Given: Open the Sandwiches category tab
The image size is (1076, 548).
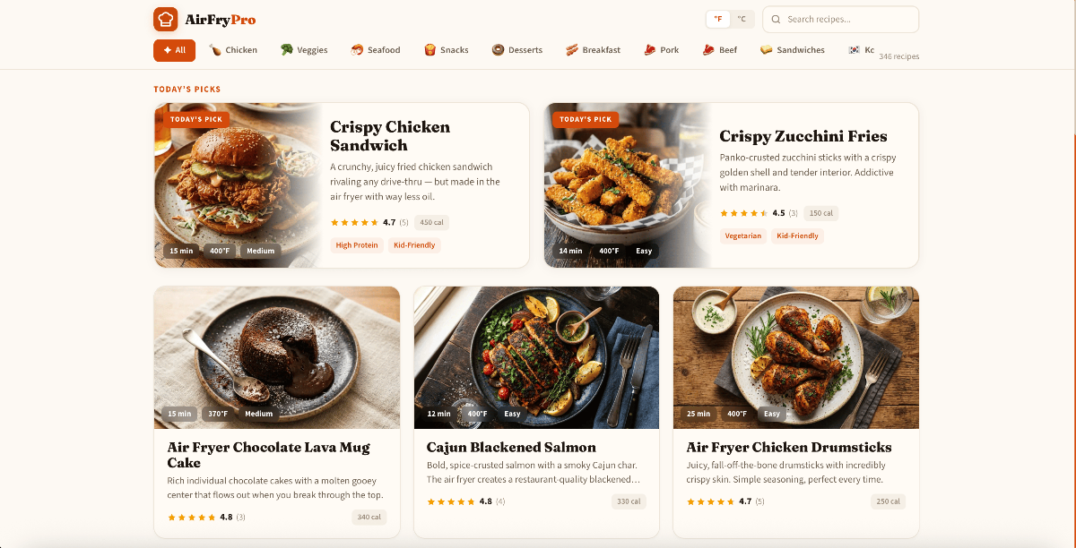Looking at the screenshot, I should pos(792,50).
